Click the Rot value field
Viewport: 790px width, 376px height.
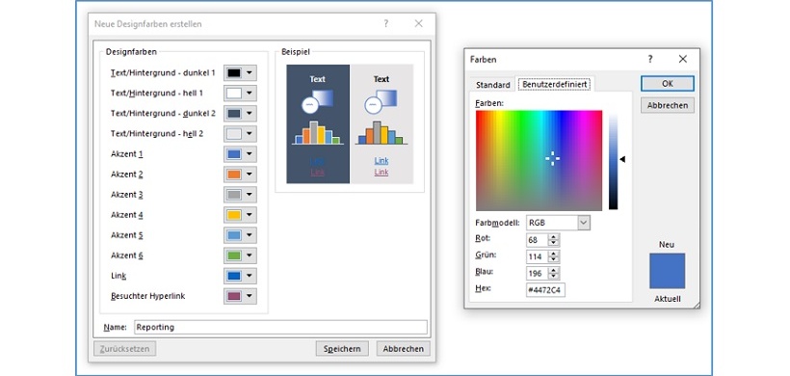pyautogui.click(x=537, y=240)
